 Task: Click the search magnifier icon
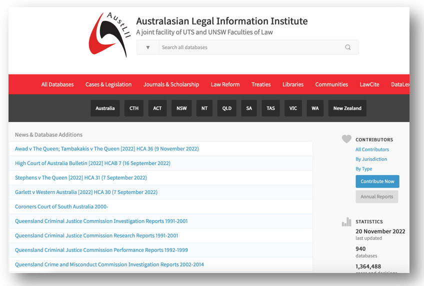tap(347, 47)
